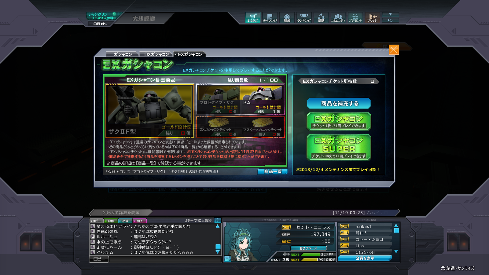Click pilot name haikas1 in list
Viewport: 489px width, 275px height.
[x=363, y=226]
